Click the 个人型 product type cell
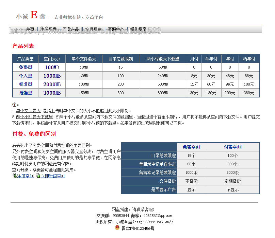The height and width of the screenshot is (238, 275). point(26,76)
